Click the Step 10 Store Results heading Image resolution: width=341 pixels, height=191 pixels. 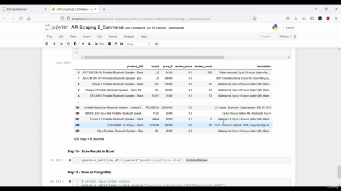click(x=91, y=151)
